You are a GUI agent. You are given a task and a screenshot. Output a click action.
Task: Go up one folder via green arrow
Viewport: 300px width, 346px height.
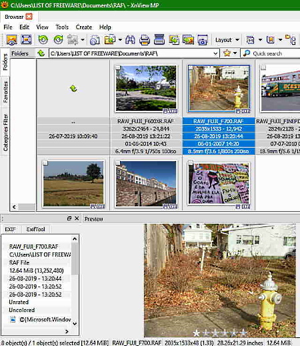[41, 53]
